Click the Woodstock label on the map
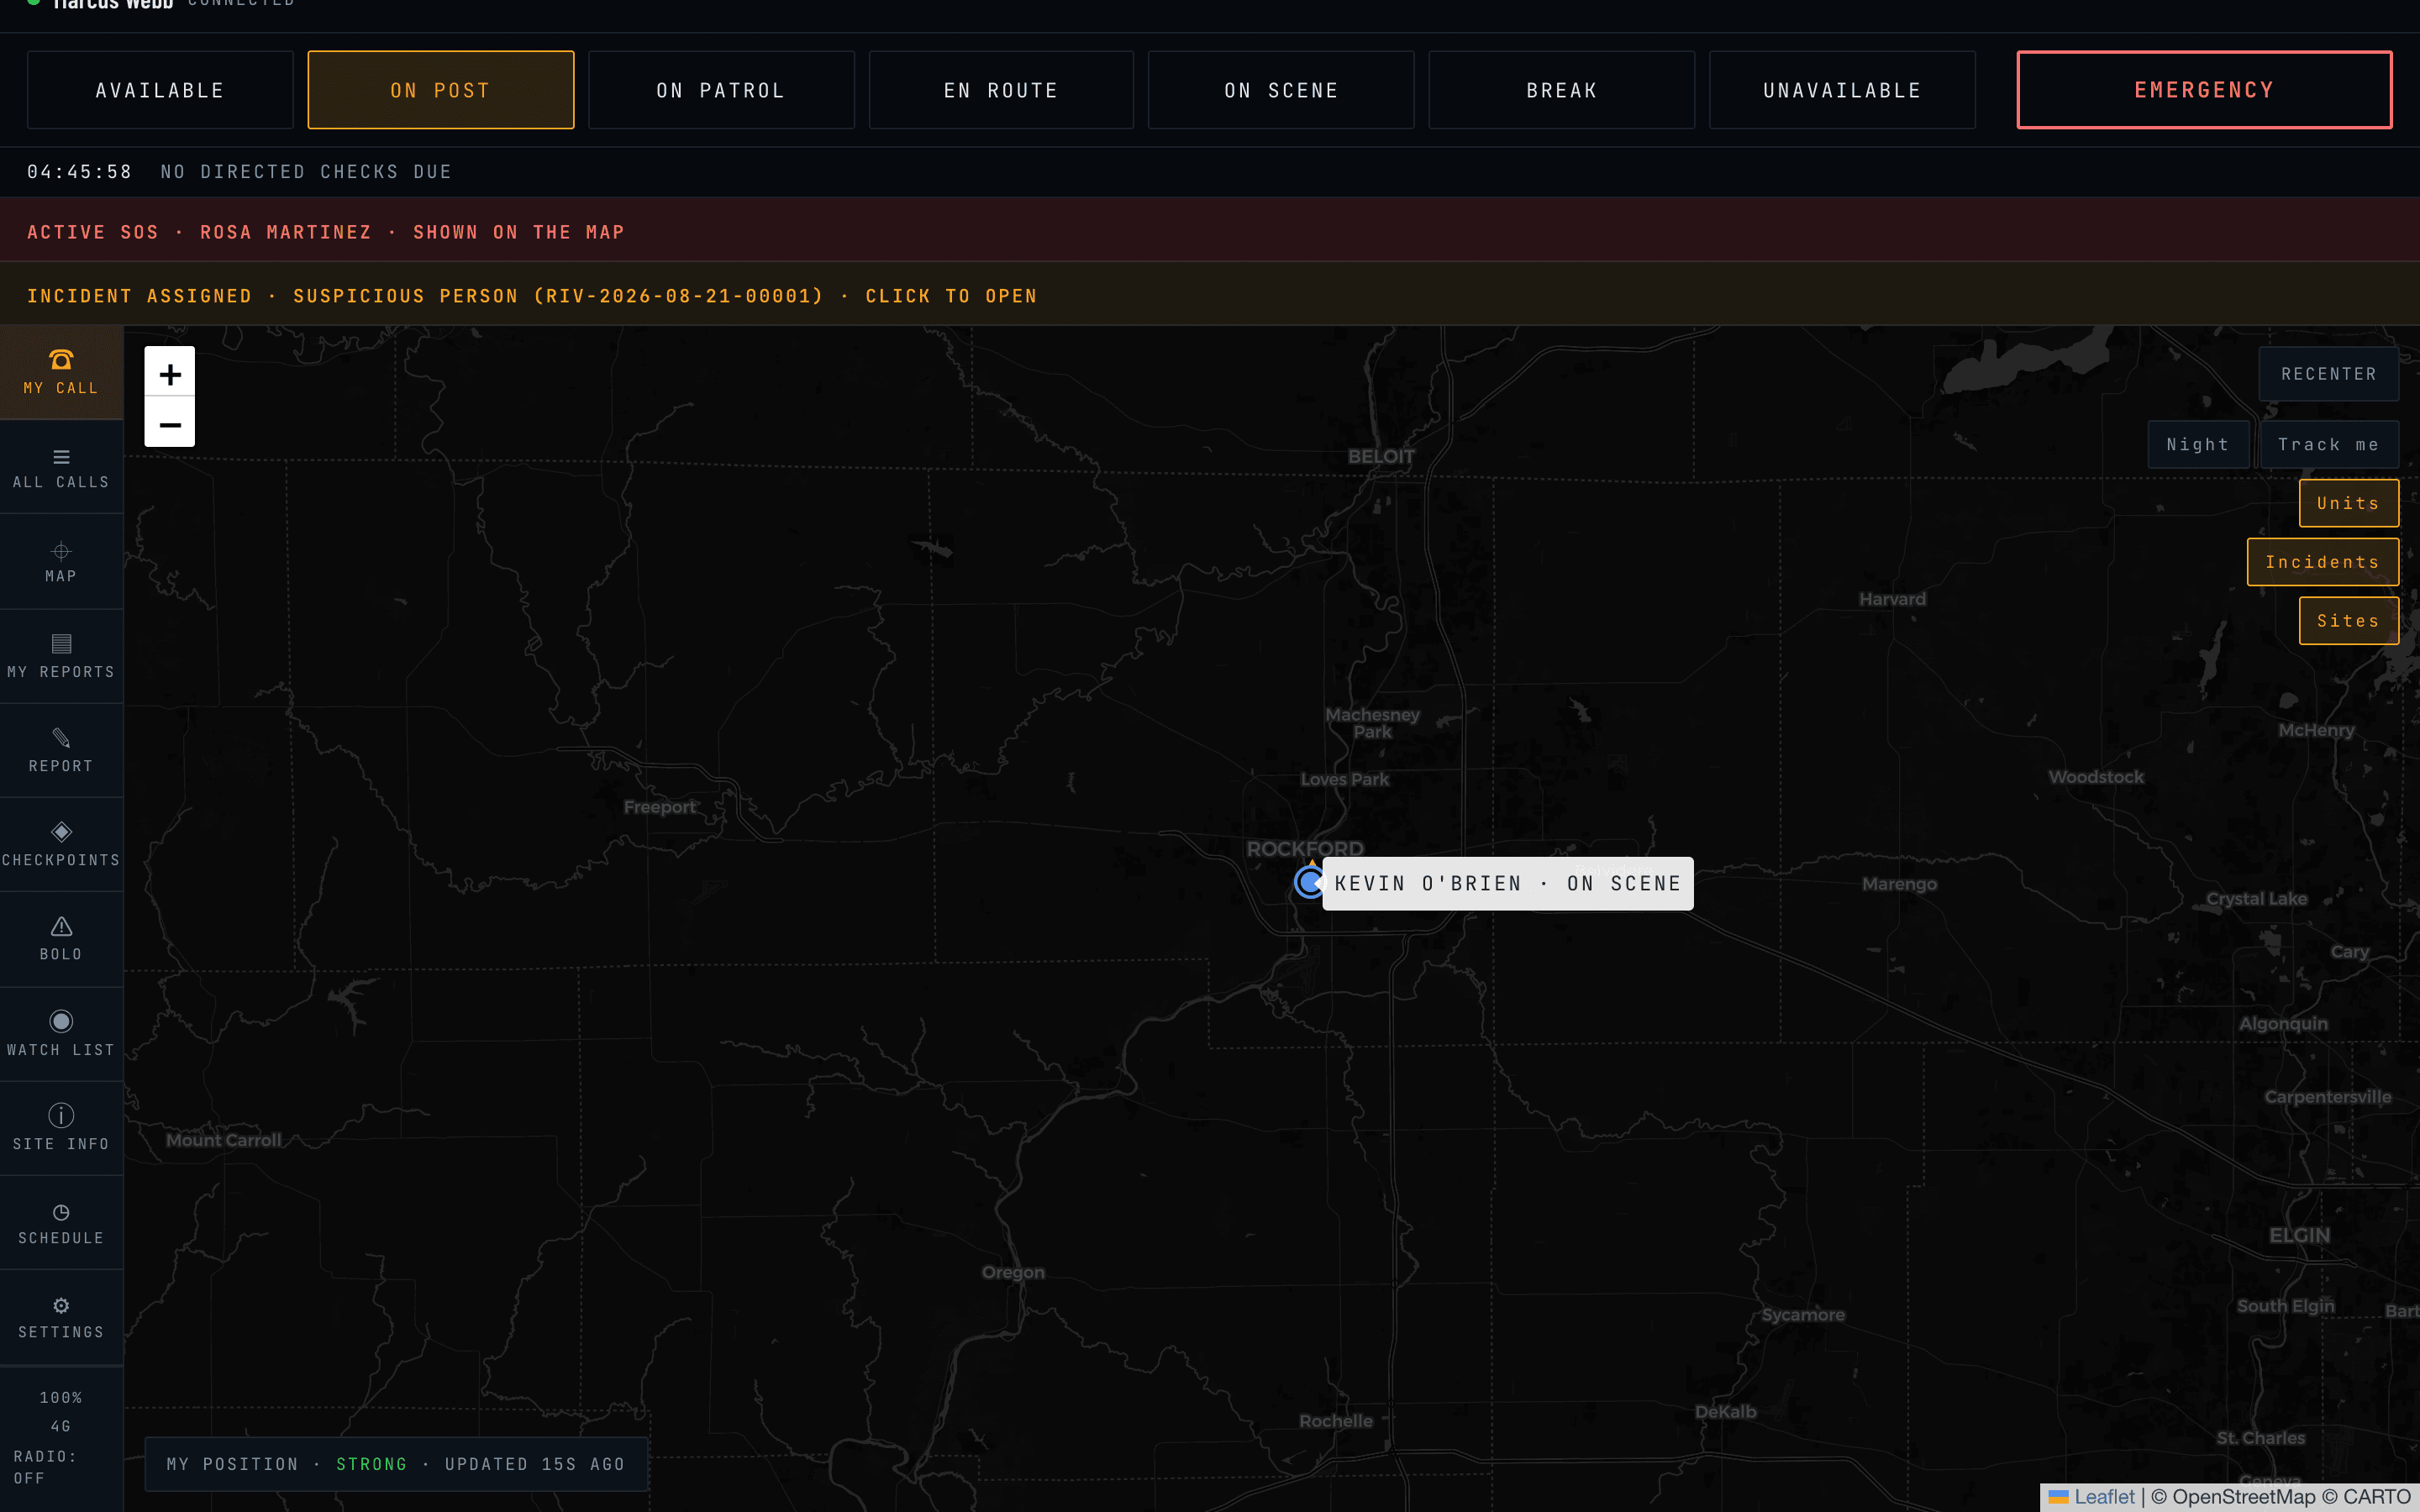 click(x=2096, y=777)
